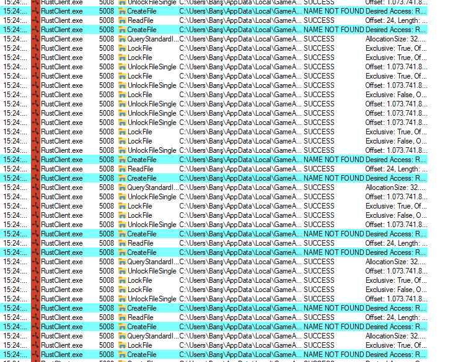Click the file icon beside the bottommost ReadFile
This screenshot has width=453, height=362.
[123, 318]
